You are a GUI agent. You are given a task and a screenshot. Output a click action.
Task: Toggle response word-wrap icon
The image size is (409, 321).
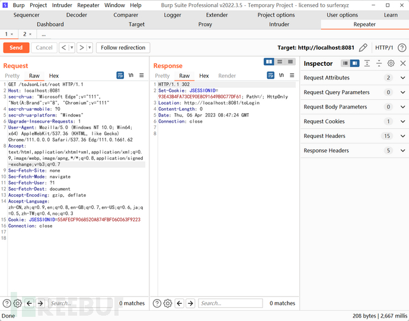tap(270, 75)
